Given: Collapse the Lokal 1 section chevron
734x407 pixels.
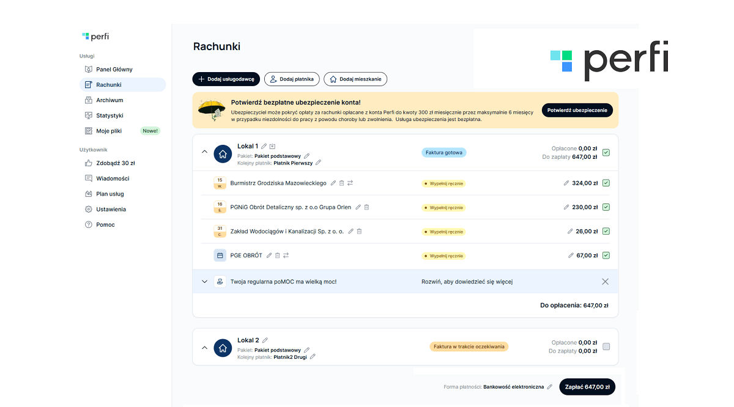Looking at the screenshot, I should [204, 152].
